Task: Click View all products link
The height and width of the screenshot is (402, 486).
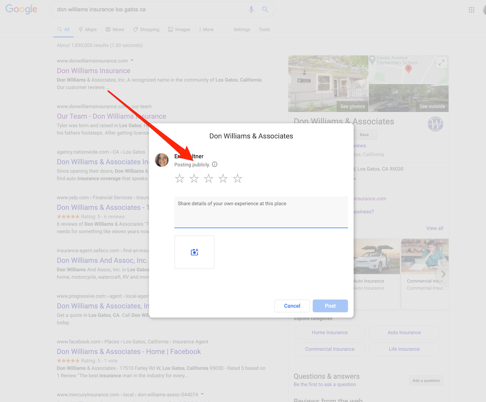Action: tap(434, 228)
